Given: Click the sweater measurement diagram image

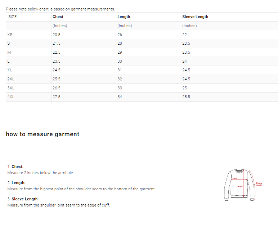Looking at the screenshot, I should coord(239,184).
